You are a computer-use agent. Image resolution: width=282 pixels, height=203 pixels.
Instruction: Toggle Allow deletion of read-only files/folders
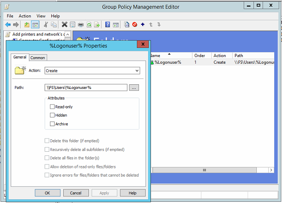click(x=47, y=167)
